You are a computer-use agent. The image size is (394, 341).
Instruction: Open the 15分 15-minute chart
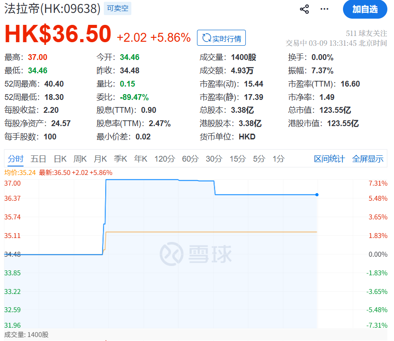point(237,159)
